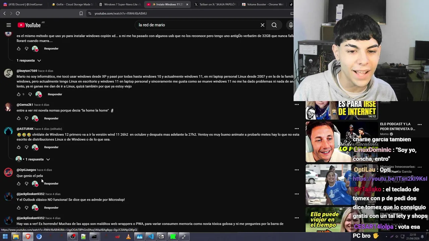Click the search magnifier button
Image resolution: width=429 pixels, height=241 pixels.
[274, 25]
